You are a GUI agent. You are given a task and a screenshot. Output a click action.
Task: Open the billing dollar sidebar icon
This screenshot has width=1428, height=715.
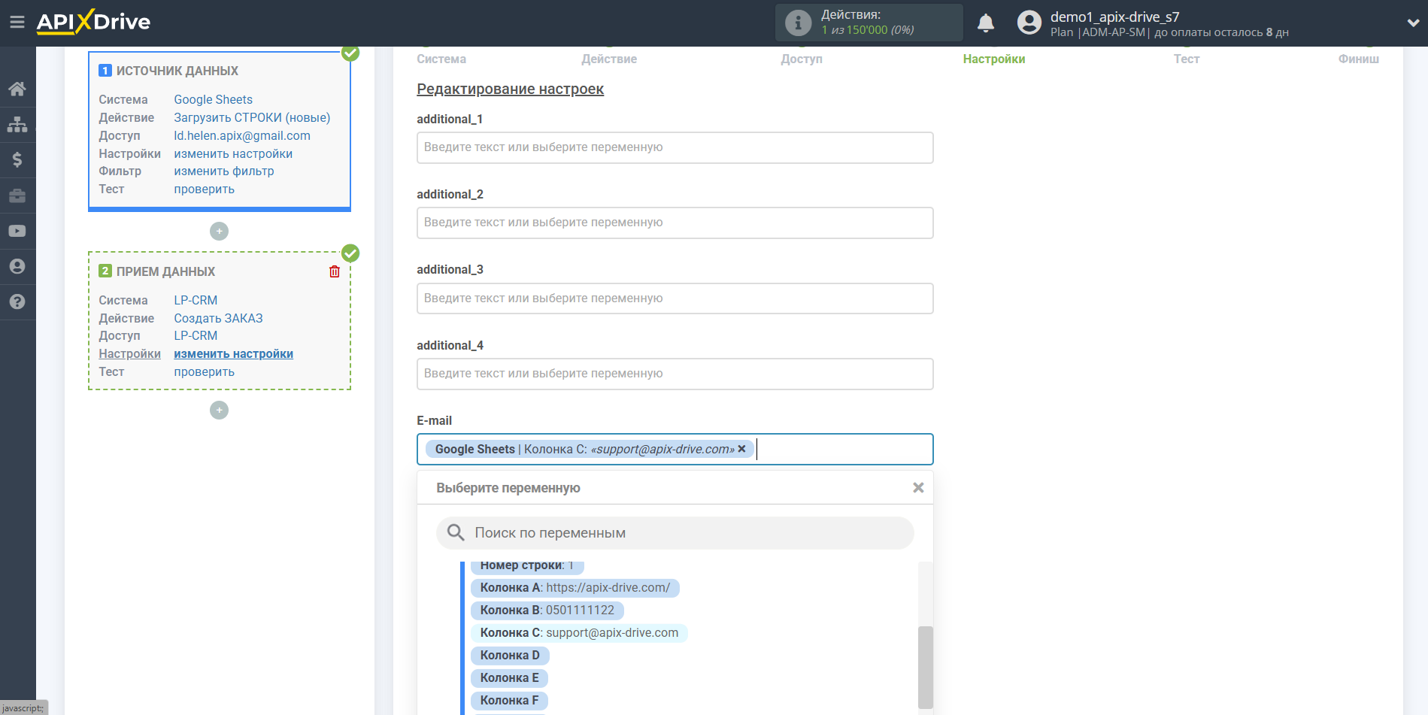17,159
